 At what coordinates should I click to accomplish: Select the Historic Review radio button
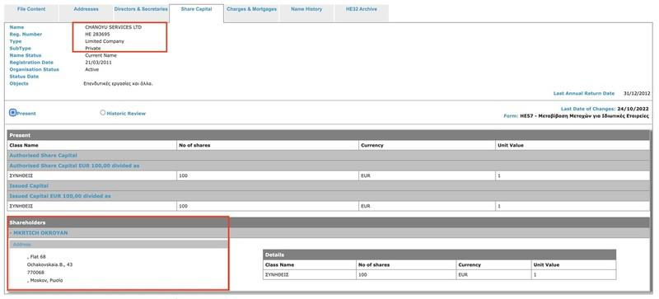click(102, 113)
